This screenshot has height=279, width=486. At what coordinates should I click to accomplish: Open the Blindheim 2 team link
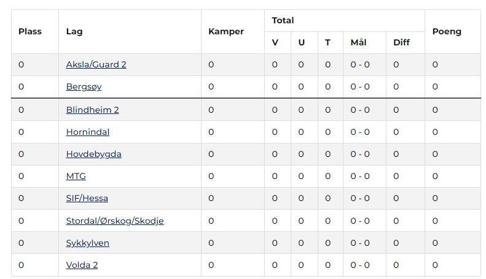coord(92,110)
